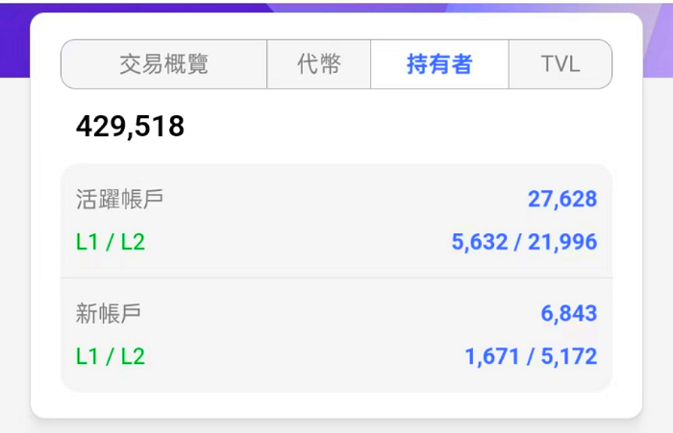The width and height of the screenshot is (673, 433).
Task: Click the green L1 label under 新帳戶
Action: coord(87,356)
